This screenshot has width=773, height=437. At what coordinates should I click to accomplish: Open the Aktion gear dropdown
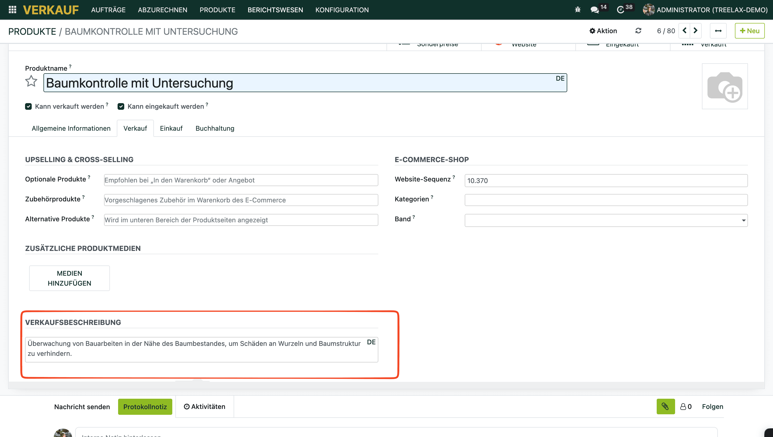coord(603,31)
